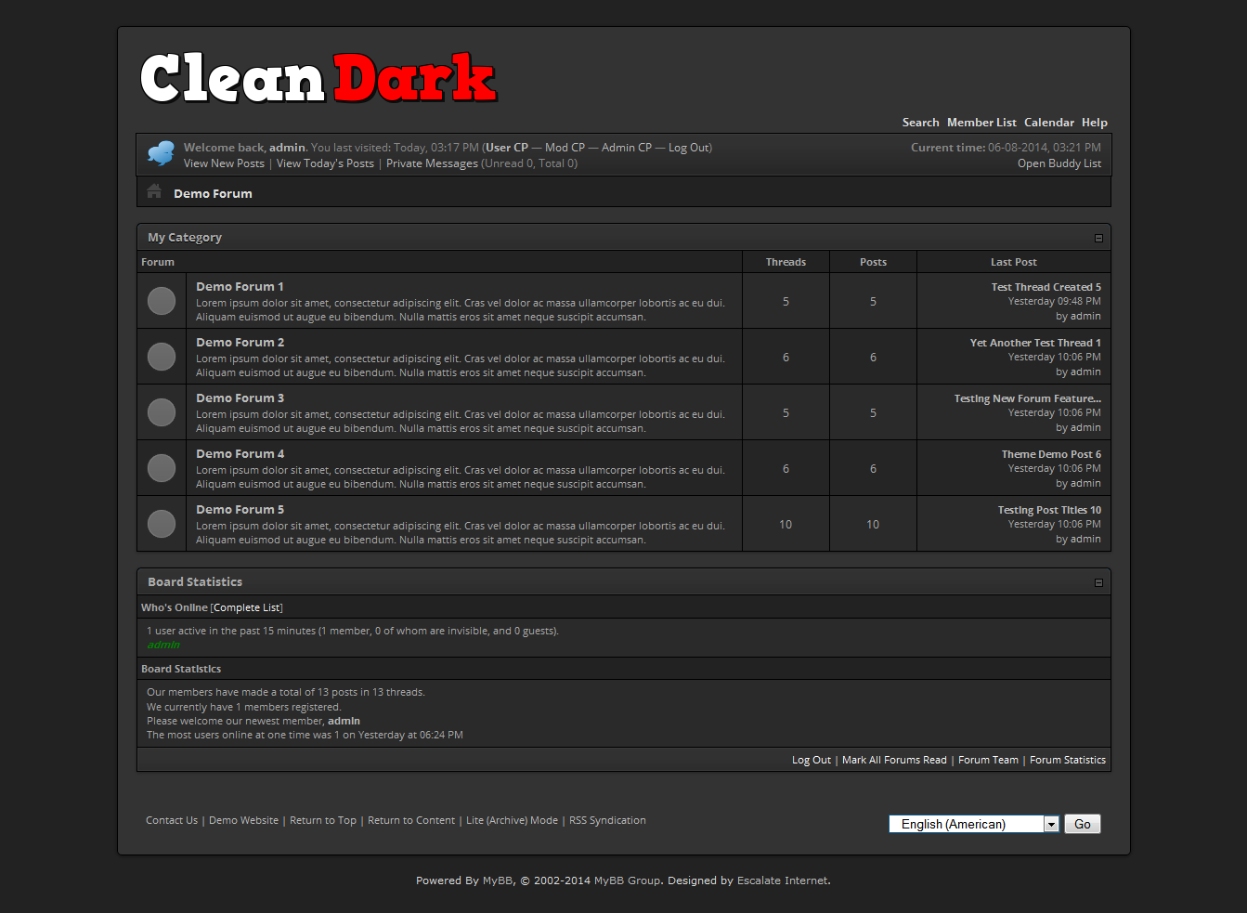View the RSS Syndication feed link
Image resolution: width=1247 pixels, height=913 pixels.
click(x=607, y=820)
